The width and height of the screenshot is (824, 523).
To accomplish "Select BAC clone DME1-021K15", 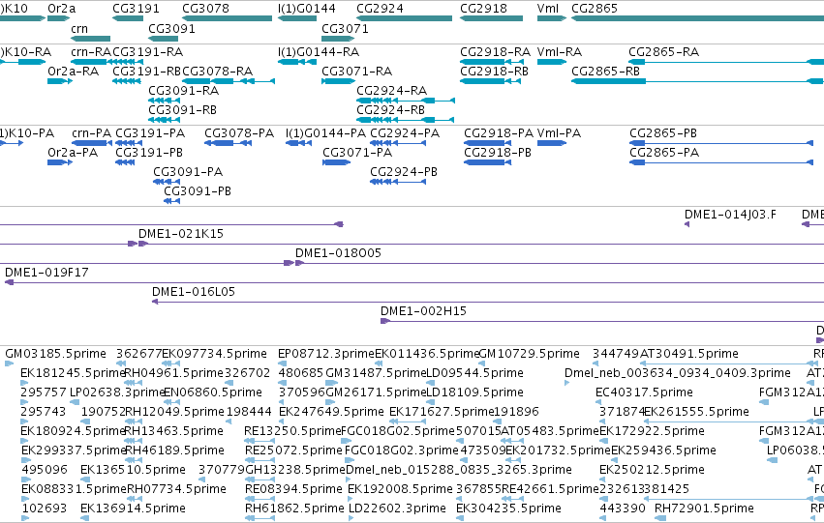I will (181, 234).
